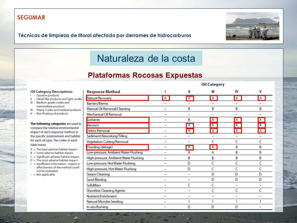The width and height of the screenshot is (297, 223).
Task: Click Low-pressure Hot Water value D under column II
Action: 189,164
